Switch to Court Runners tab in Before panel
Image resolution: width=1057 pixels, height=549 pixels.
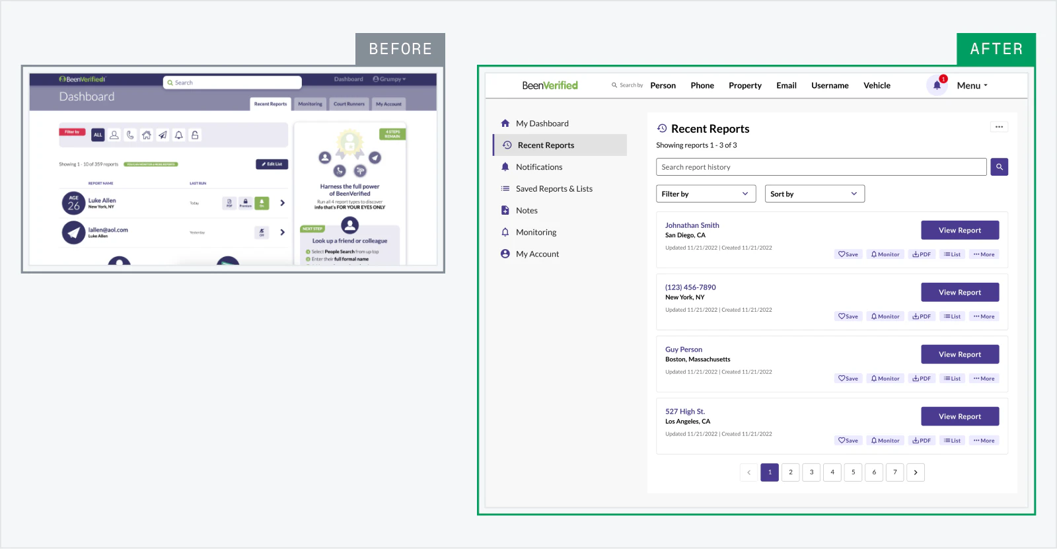[349, 104]
